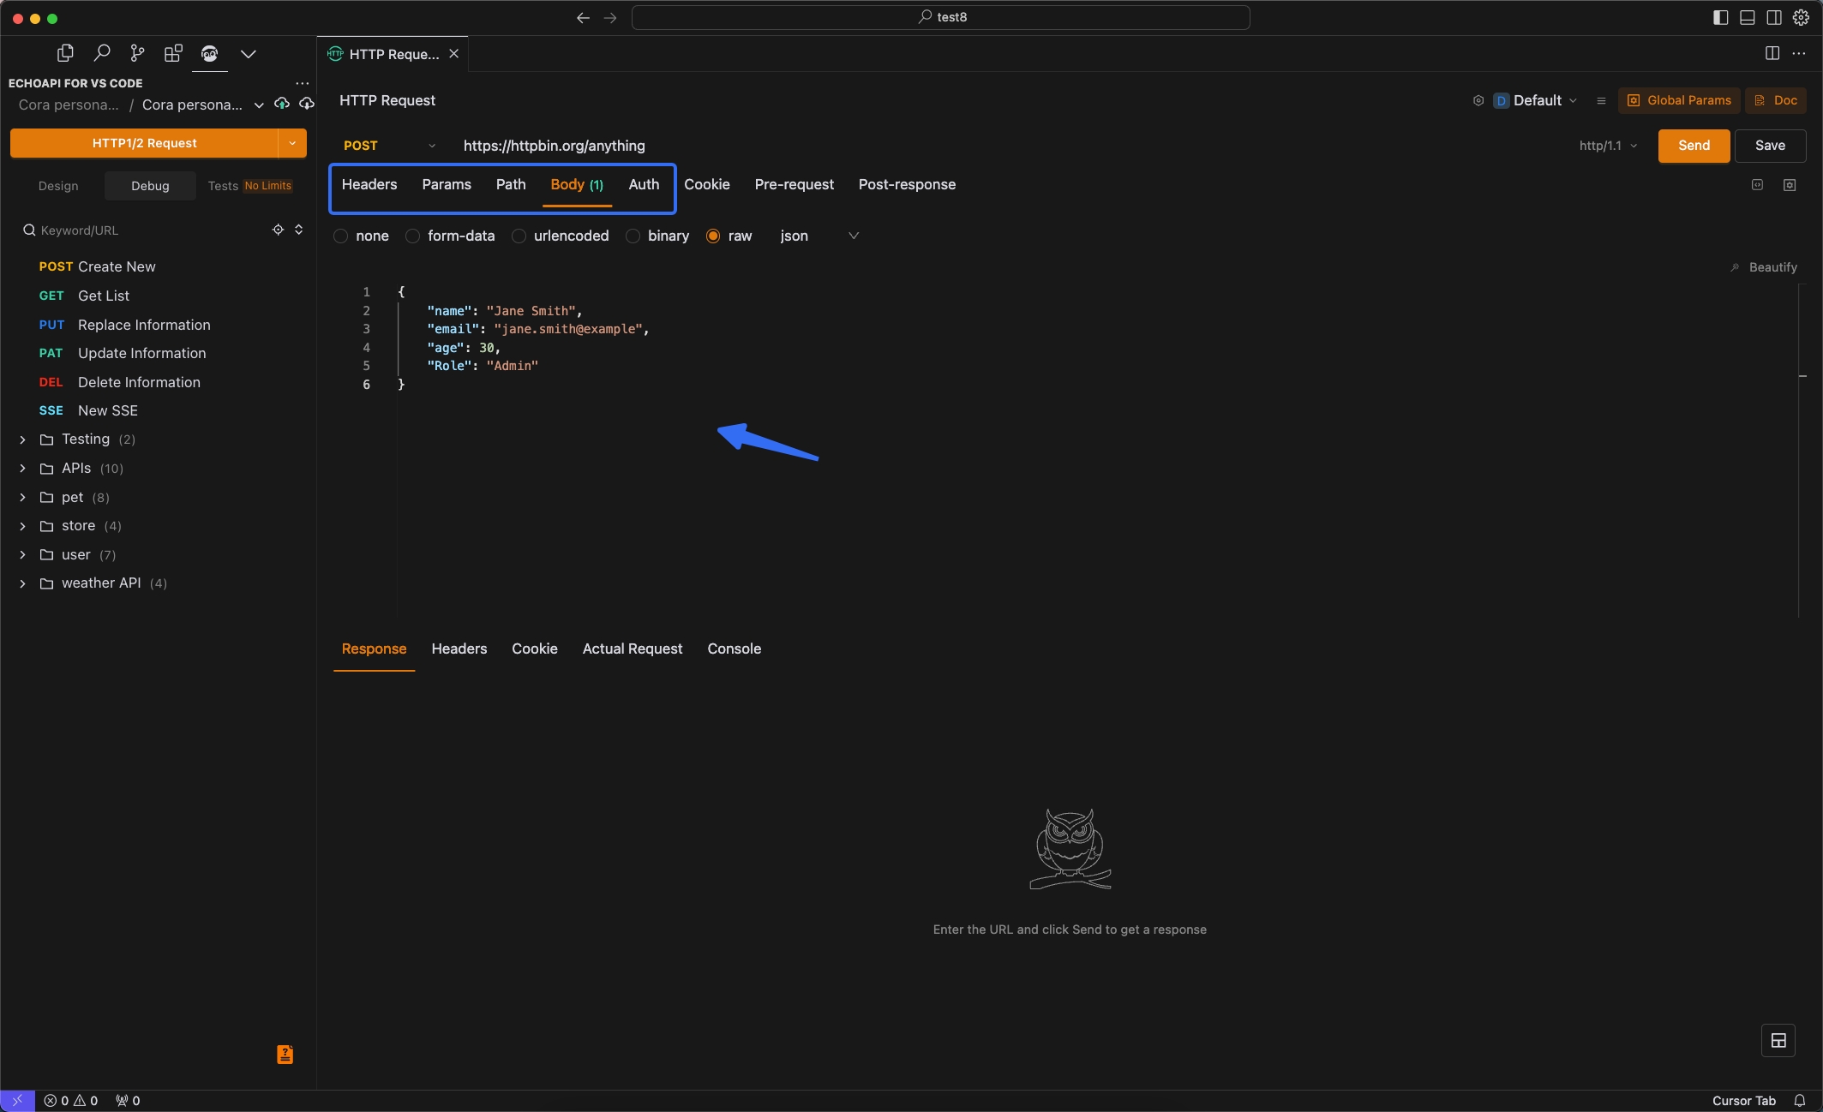Switch to the Headers tab

(x=369, y=183)
